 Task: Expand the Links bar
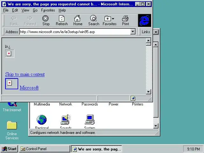(x=146, y=32)
